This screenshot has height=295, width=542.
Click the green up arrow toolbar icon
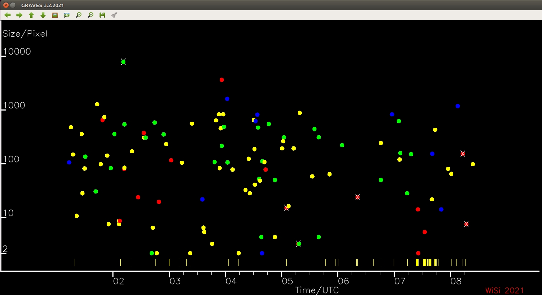(x=31, y=15)
